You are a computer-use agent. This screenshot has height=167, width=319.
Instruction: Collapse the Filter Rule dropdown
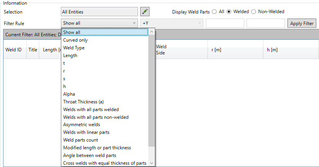click(x=134, y=23)
